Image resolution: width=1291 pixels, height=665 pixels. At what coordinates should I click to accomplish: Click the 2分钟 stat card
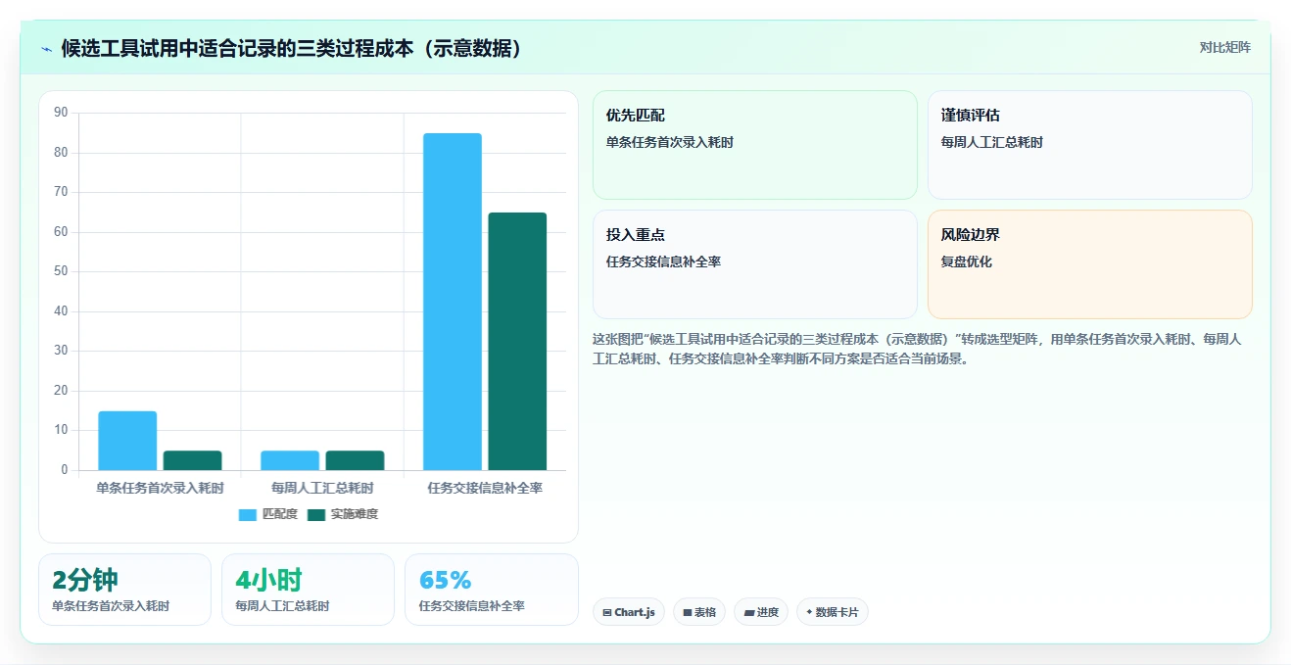[x=124, y=590]
